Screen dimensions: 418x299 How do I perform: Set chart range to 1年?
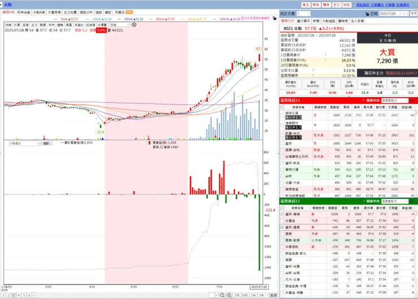click(253, 295)
